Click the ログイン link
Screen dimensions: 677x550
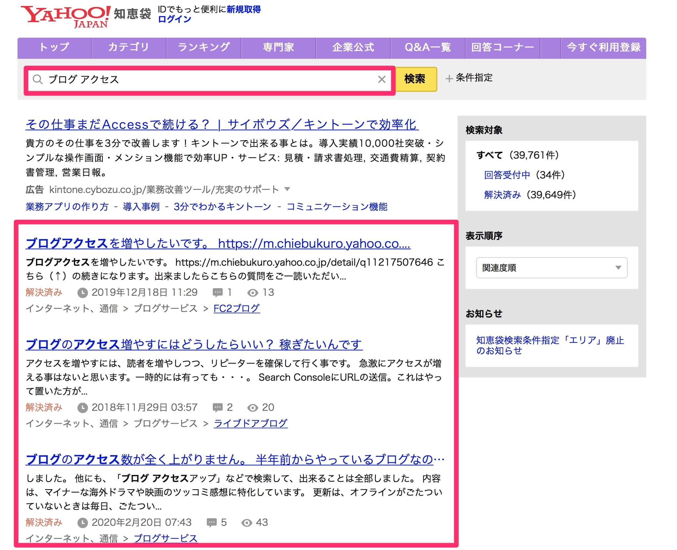point(175,19)
